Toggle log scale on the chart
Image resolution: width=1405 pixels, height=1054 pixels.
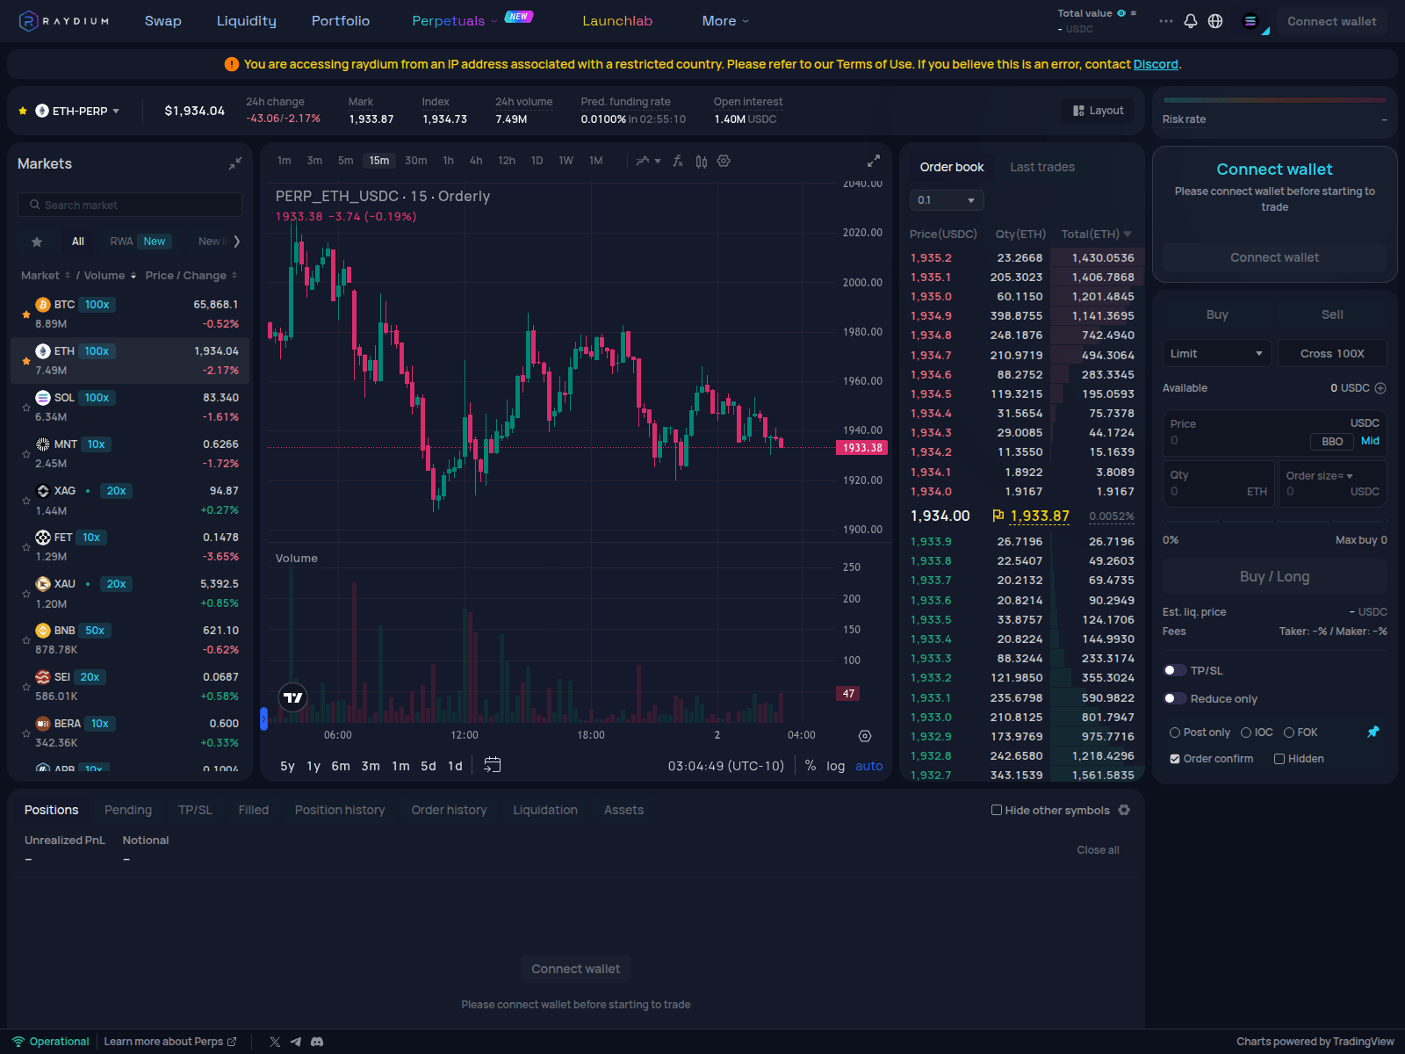[835, 766]
